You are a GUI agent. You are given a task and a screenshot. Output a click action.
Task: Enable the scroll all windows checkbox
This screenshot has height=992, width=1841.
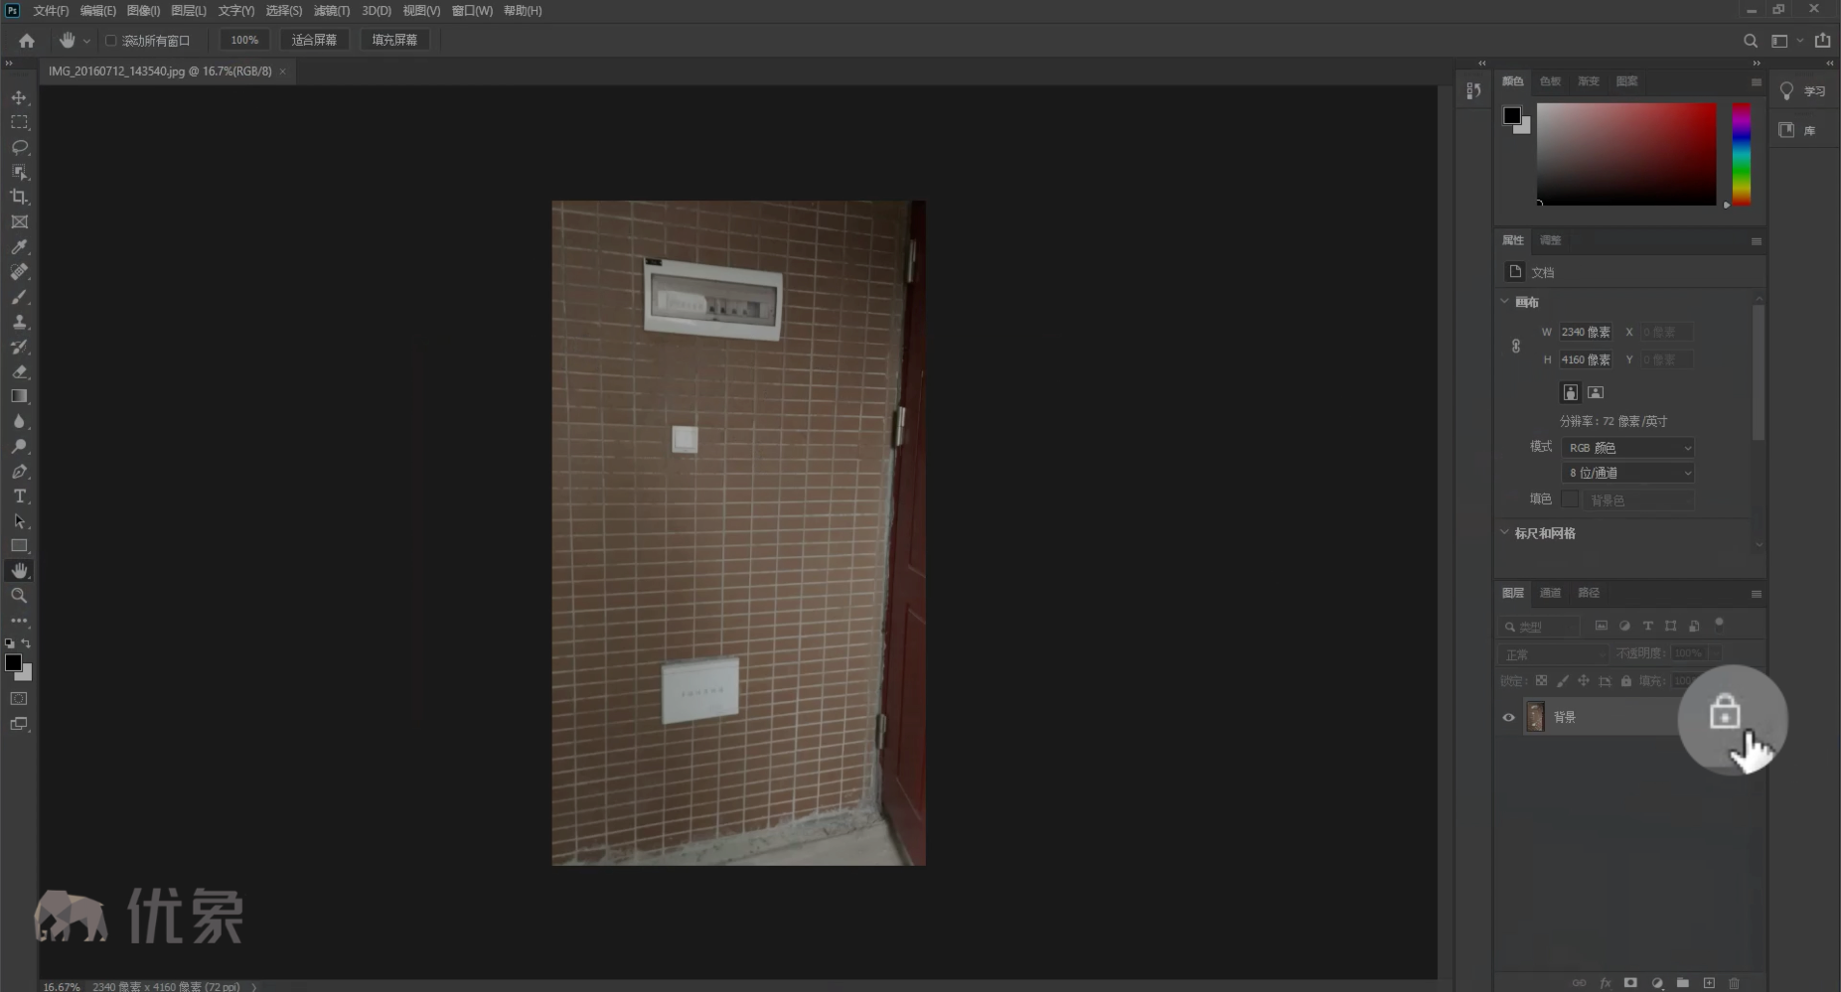tap(111, 41)
